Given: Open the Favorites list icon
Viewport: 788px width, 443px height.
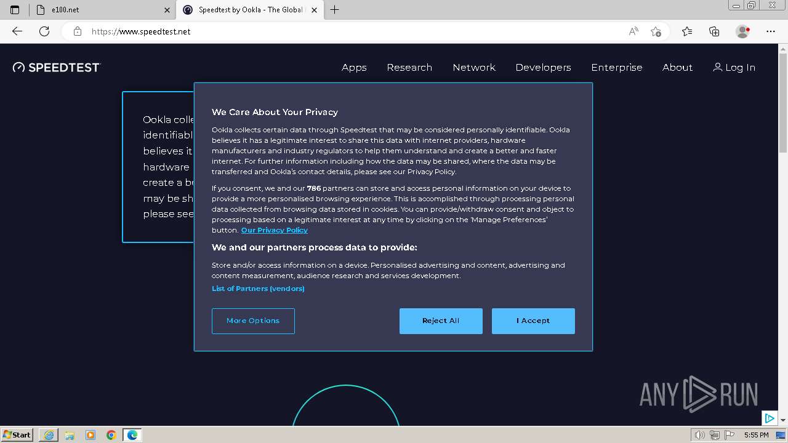Looking at the screenshot, I should pyautogui.click(x=687, y=31).
